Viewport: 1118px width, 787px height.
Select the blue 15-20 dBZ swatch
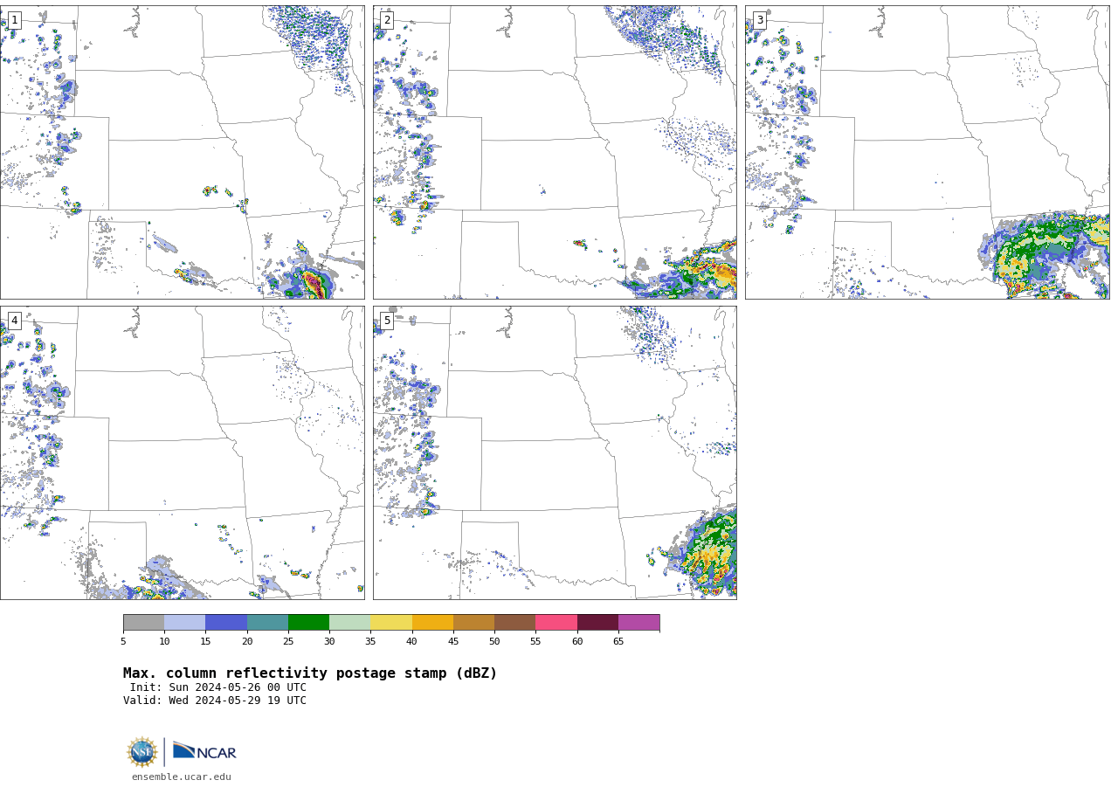tap(226, 622)
